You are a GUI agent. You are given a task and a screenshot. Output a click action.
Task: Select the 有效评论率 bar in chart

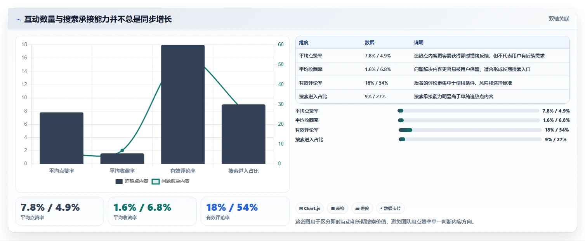[183, 104]
